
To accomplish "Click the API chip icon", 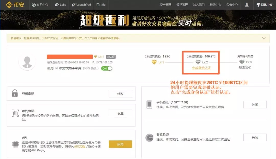I will [16, 144].
